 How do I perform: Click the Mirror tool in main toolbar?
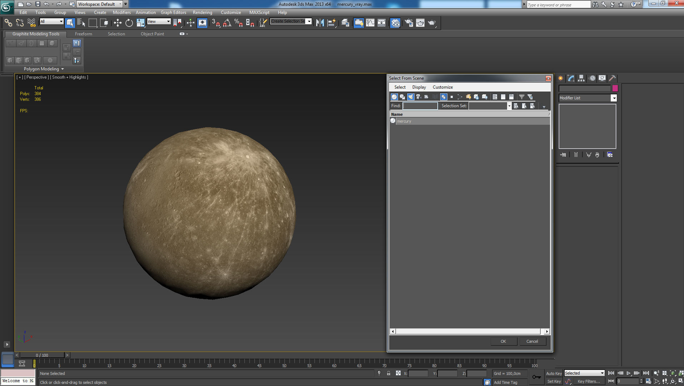pos(320,23)
